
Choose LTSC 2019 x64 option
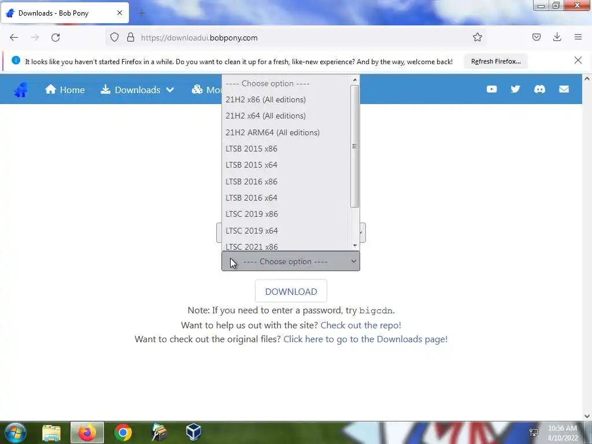[x=286, y=231]
